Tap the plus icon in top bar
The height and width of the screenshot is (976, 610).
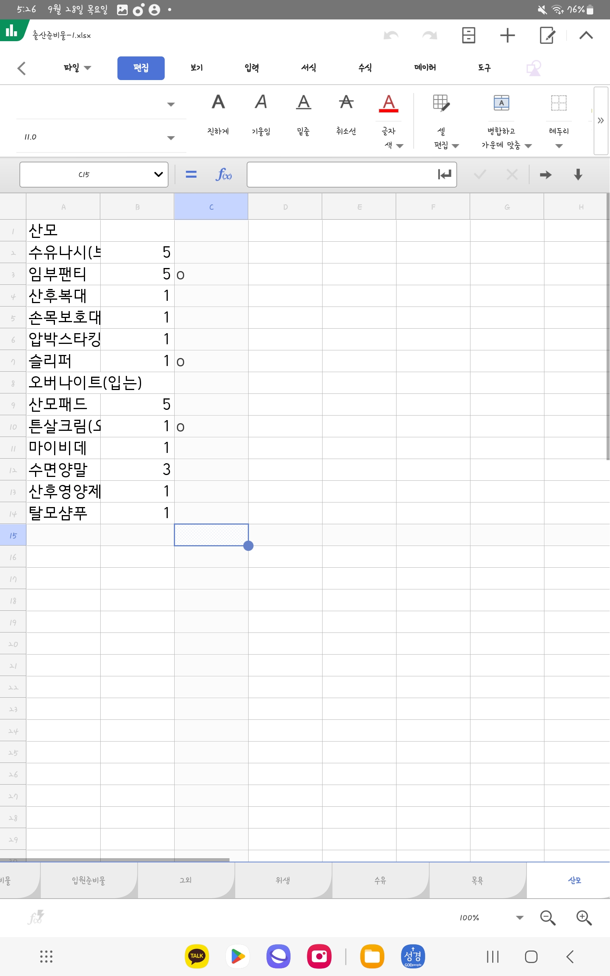507,35
